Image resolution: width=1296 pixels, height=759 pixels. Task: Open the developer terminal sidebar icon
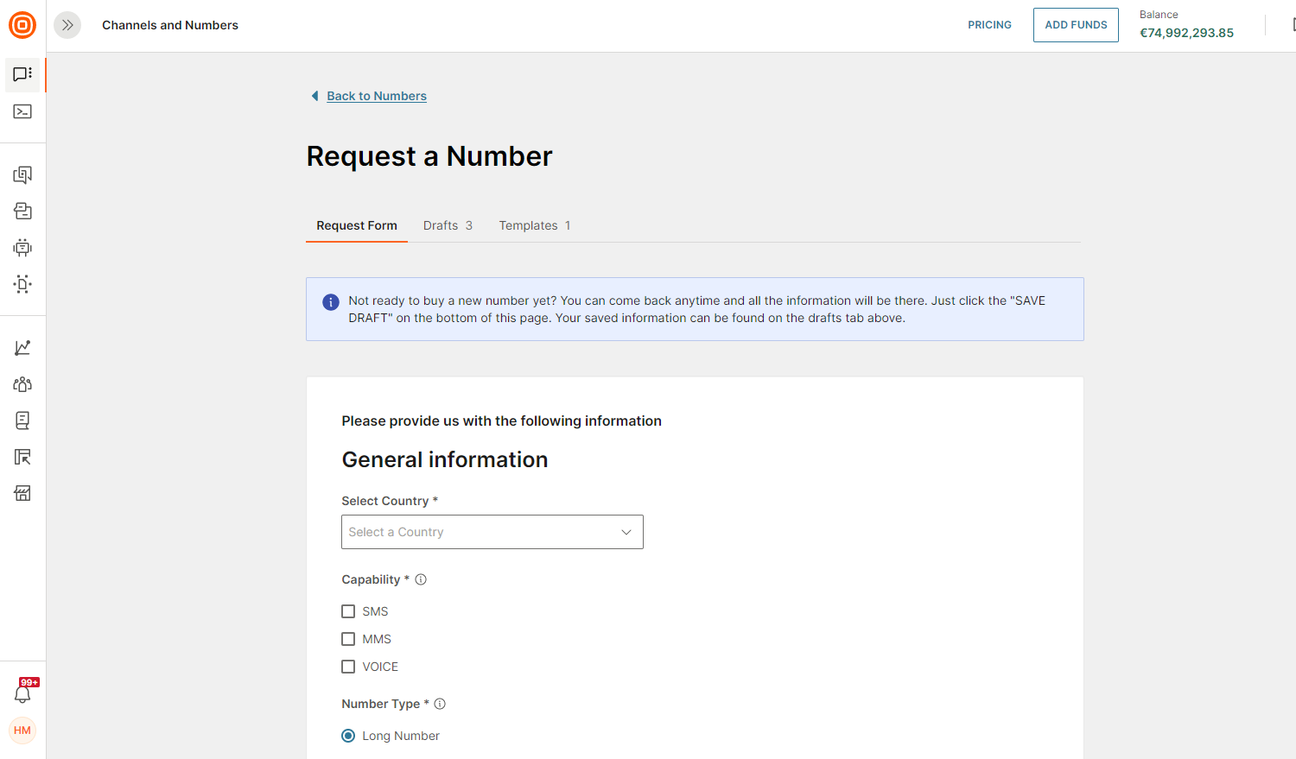pyautogui.click(x=22, y=111)
